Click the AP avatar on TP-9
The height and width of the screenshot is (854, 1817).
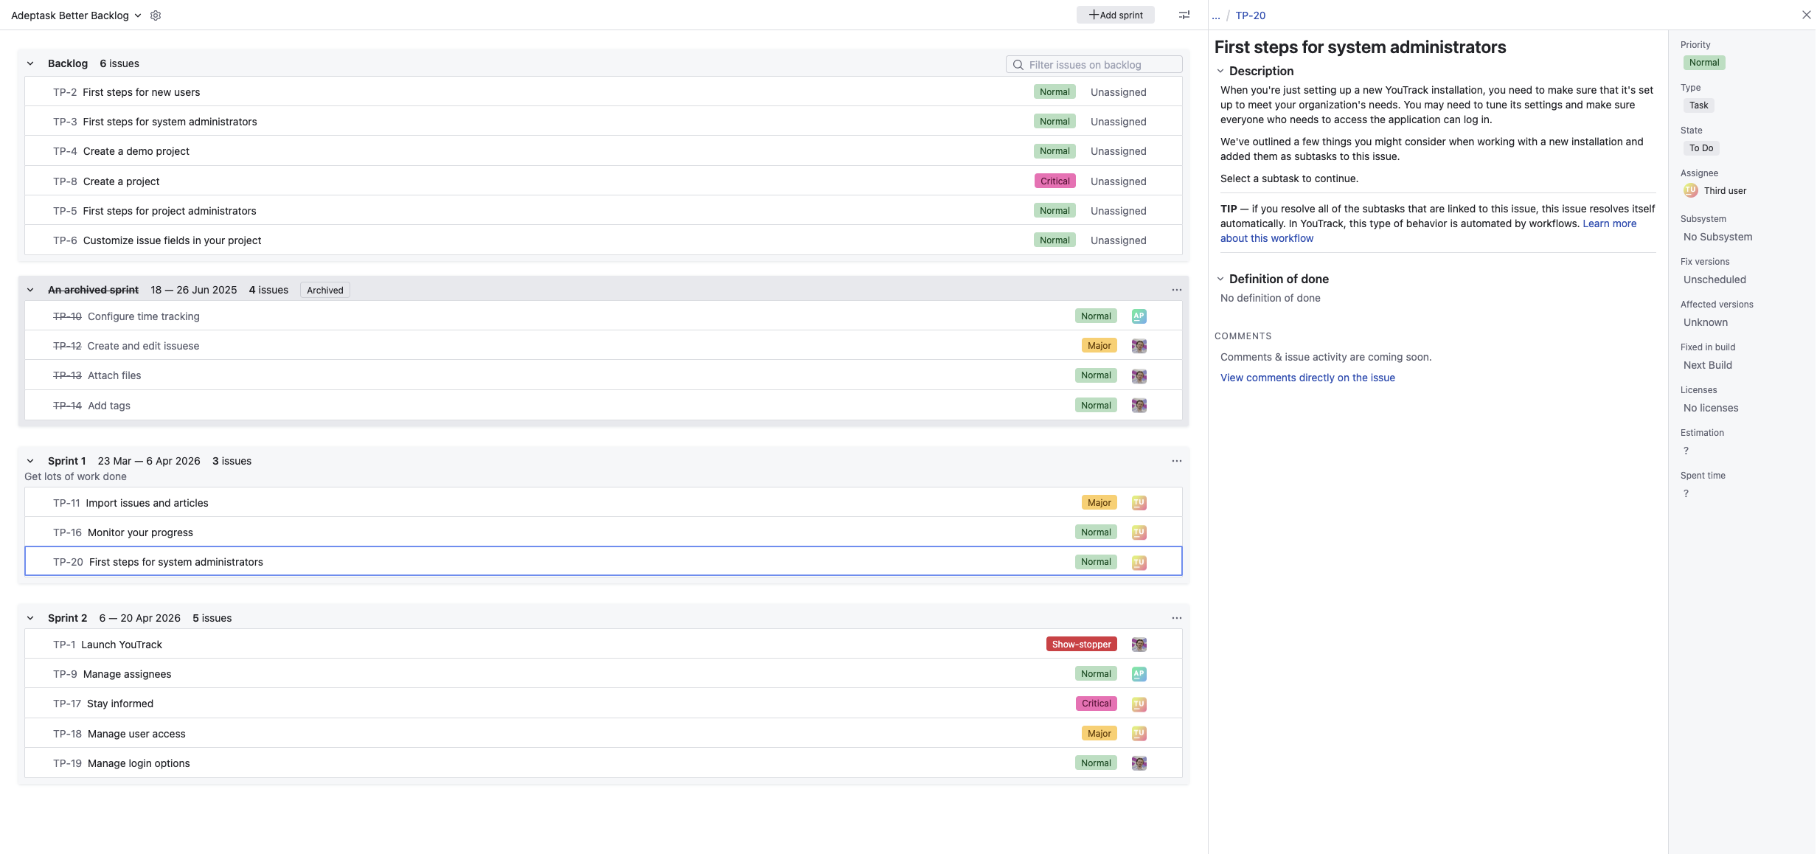tap(1139, 674)
